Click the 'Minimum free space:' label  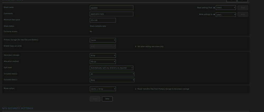[12, 20]
